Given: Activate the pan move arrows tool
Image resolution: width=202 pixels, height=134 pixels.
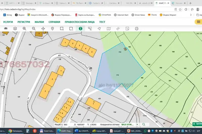Looking at the screenshot, I should coord(43,28).
